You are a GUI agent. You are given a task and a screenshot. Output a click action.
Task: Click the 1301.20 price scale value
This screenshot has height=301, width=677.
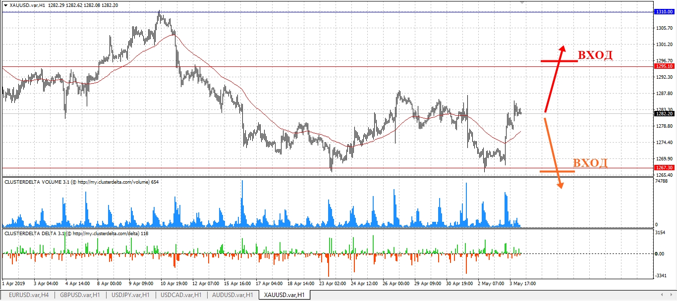pos(664,45)
